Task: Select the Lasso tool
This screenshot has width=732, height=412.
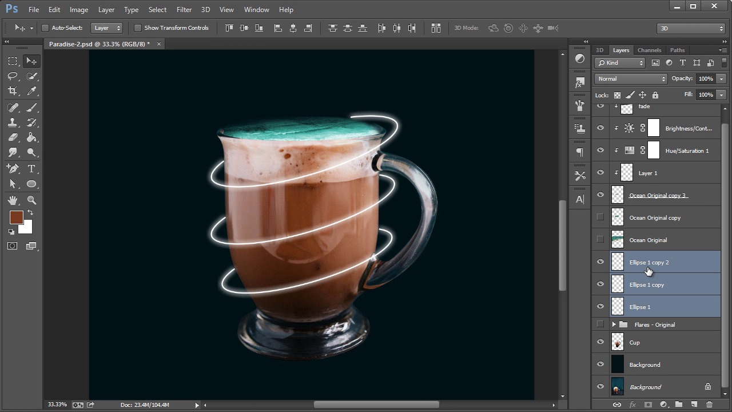Action: tap(13, 76)
